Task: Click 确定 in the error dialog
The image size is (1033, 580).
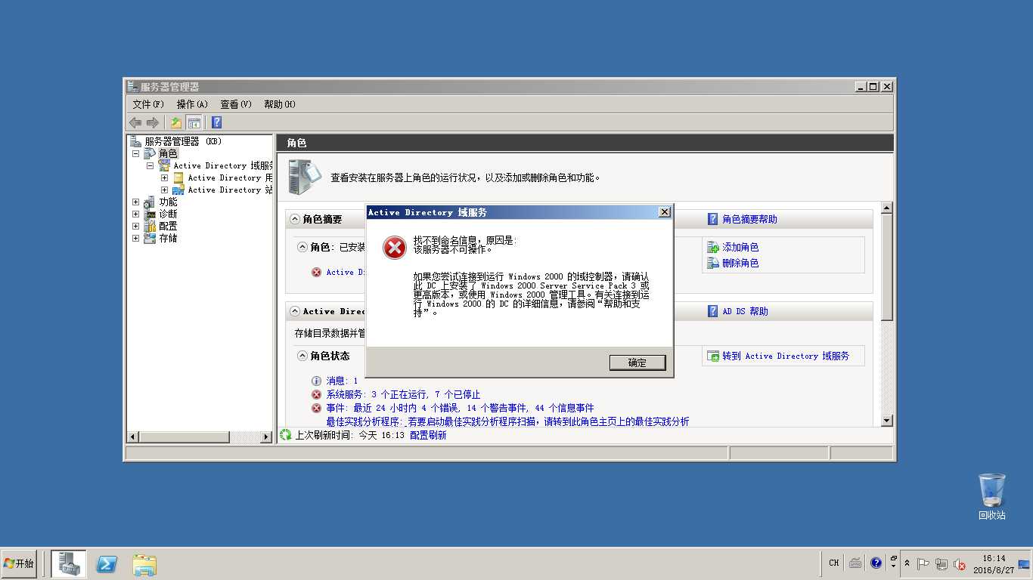Action: point(637,362)
